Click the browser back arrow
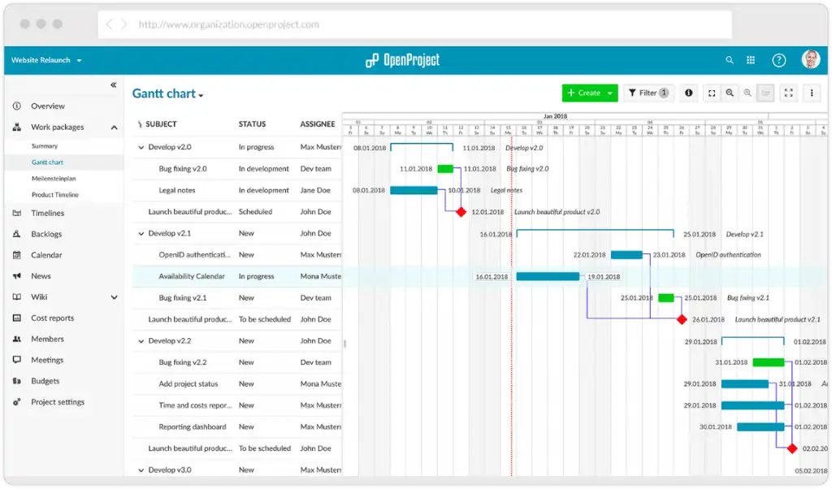The image size is (832, 489). (110, 24)
